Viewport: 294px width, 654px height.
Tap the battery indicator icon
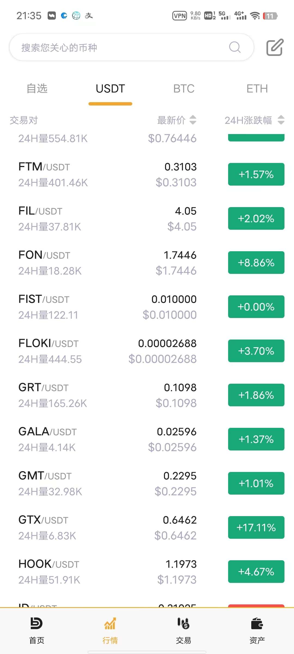click(270, 16)
